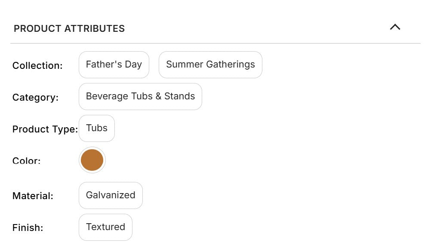Click the Collection label
434x246 pixels.
[37, 66]
